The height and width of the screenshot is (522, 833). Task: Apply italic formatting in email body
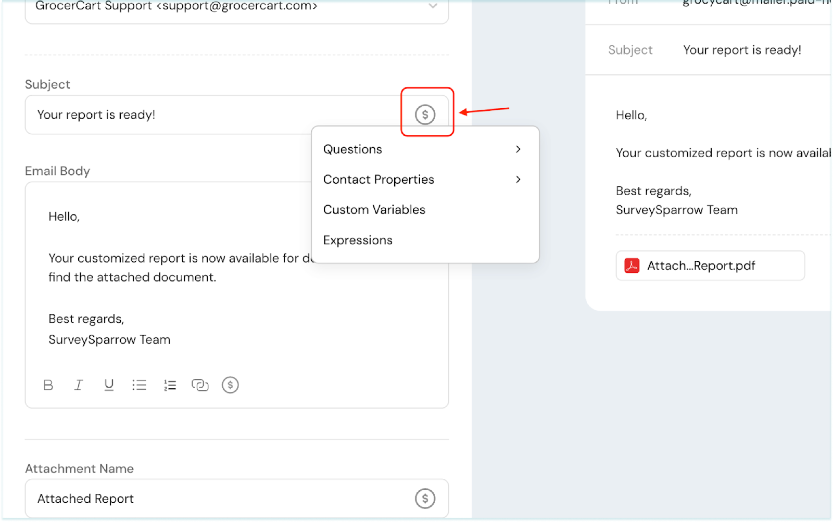79,385
